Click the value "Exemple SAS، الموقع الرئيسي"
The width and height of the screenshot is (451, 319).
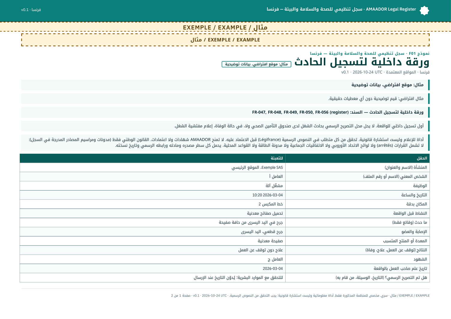257,167
